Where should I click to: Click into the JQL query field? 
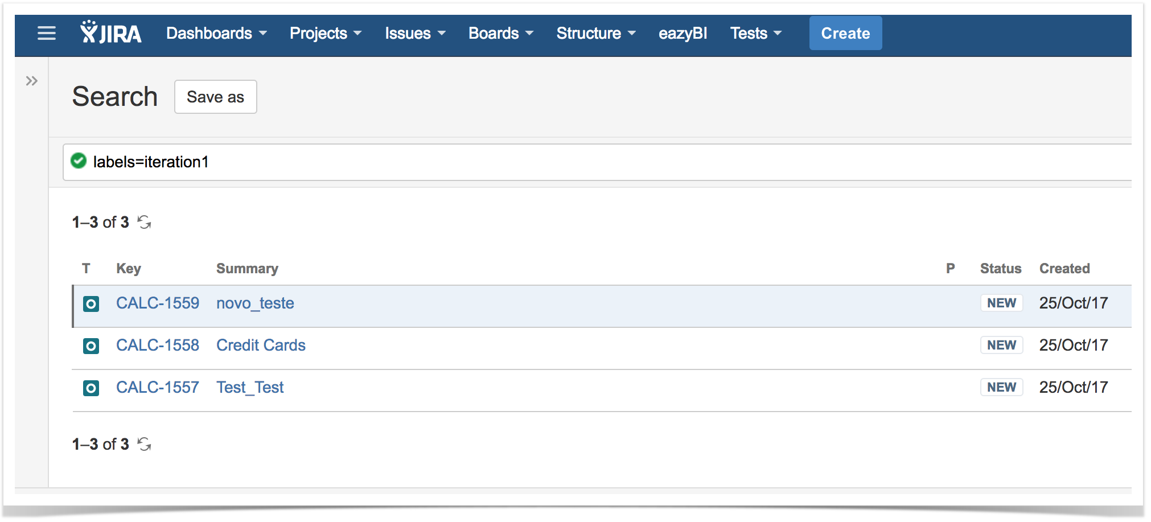[x=597, y=162]
